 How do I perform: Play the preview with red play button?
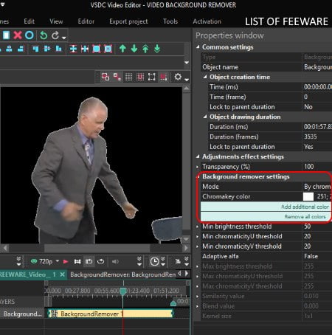66,261
